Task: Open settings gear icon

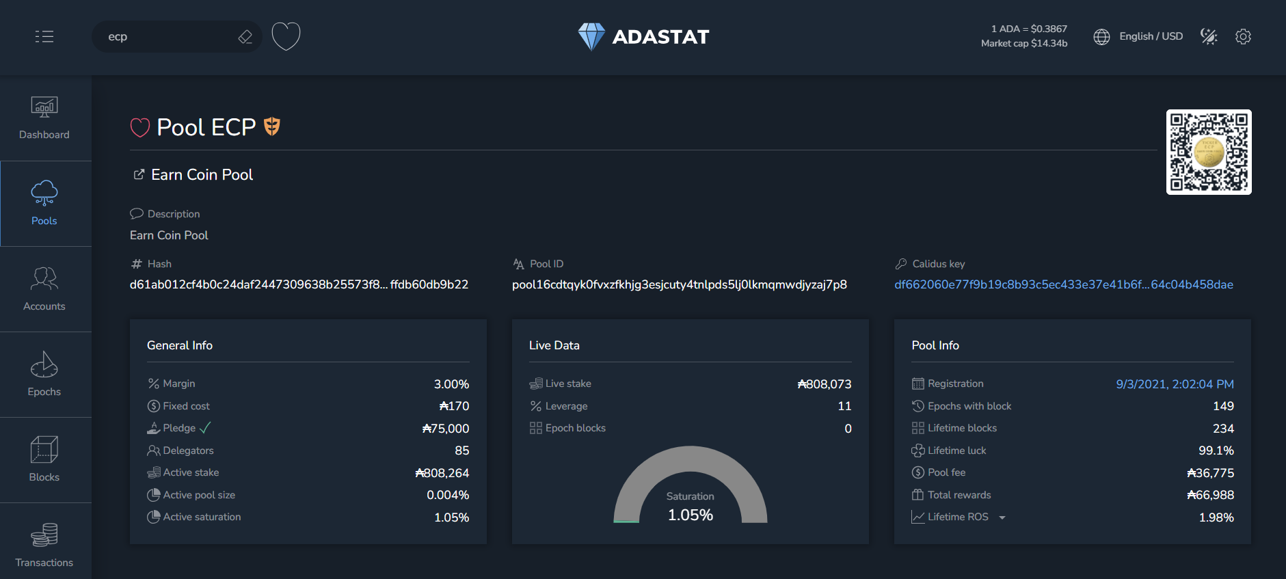Action: [x=1243, y=37]
